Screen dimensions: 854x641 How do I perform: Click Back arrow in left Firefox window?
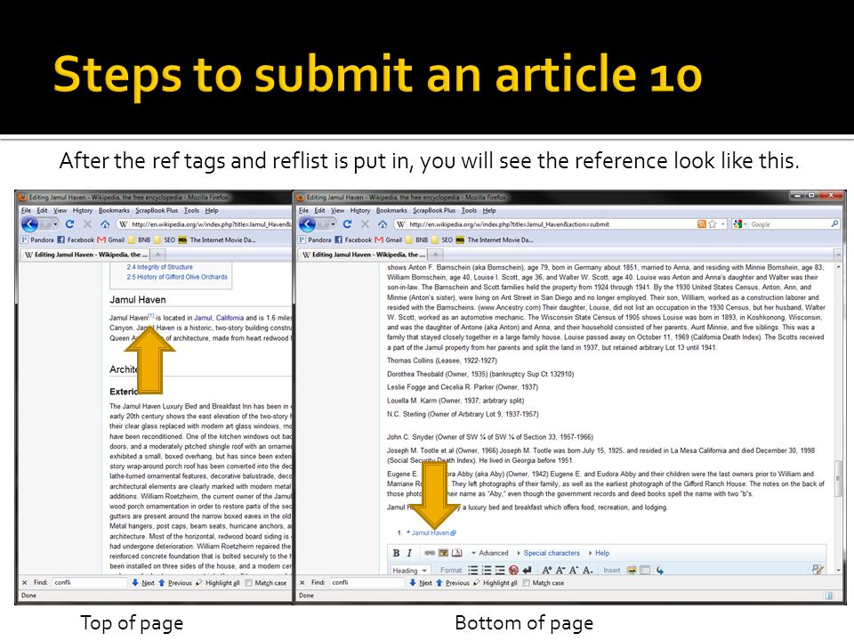[x=29, y=224]
